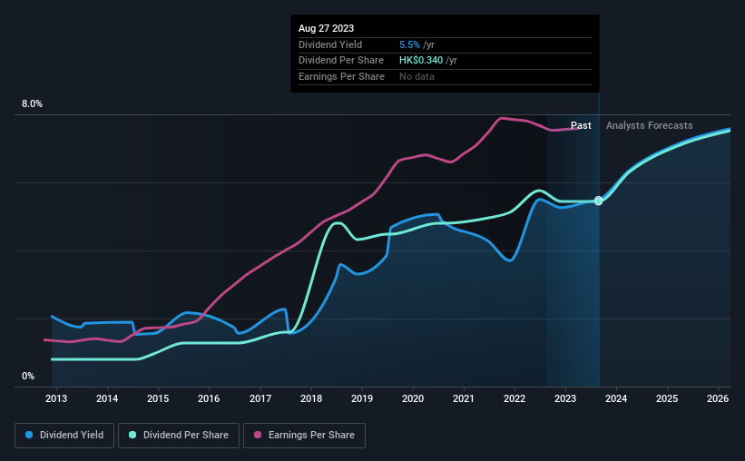Toggle the Dividend Yield legend item
Viewport: 745px width, 461px height.
[64, 436]
